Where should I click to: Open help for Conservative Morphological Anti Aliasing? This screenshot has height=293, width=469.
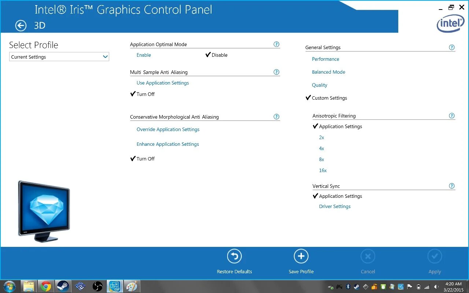click(277, 117)
